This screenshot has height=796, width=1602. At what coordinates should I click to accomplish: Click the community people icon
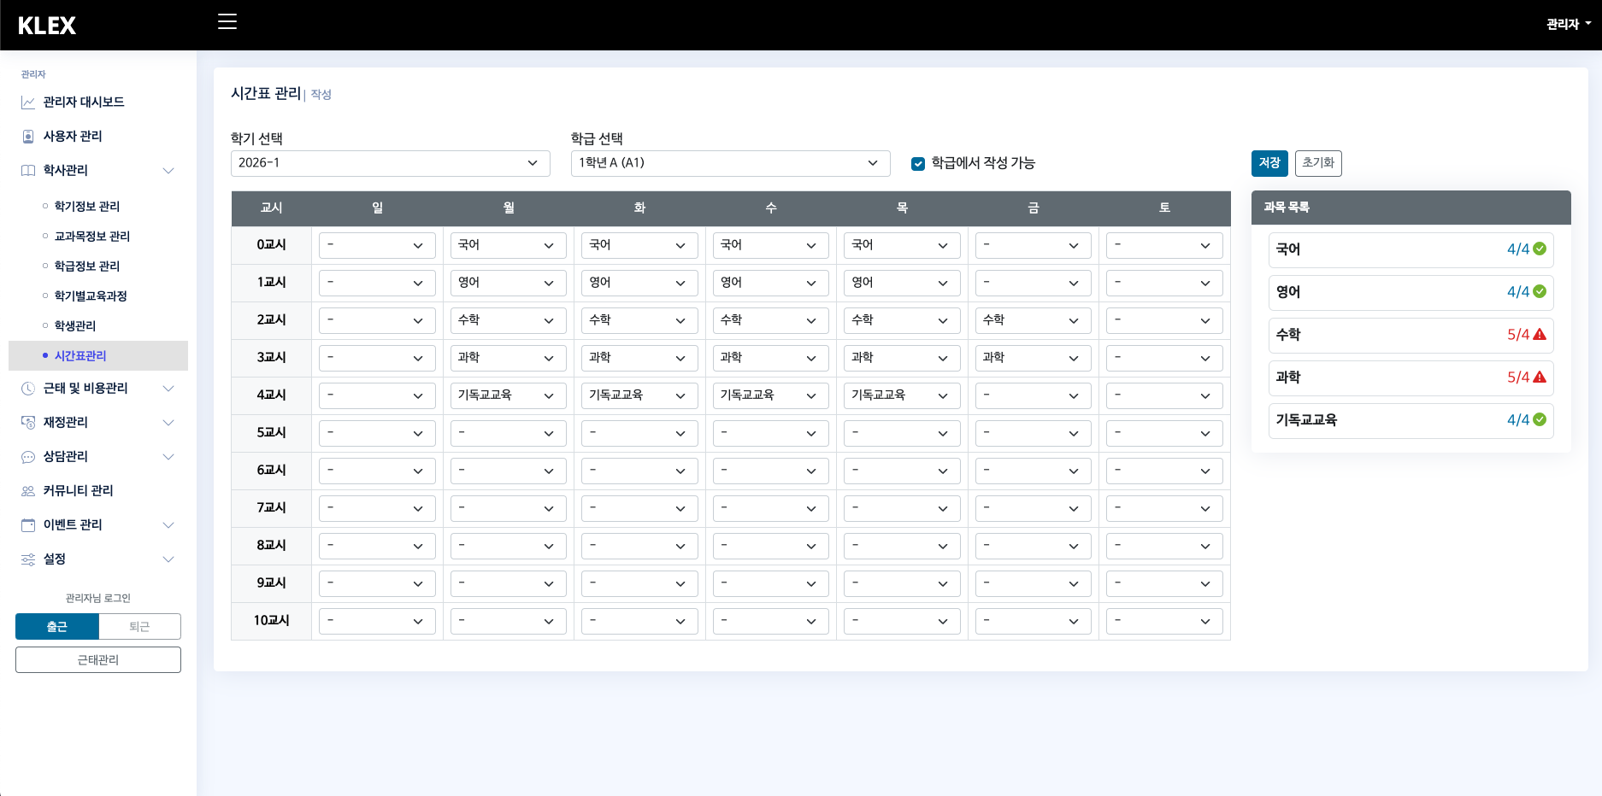click(28, 491)
